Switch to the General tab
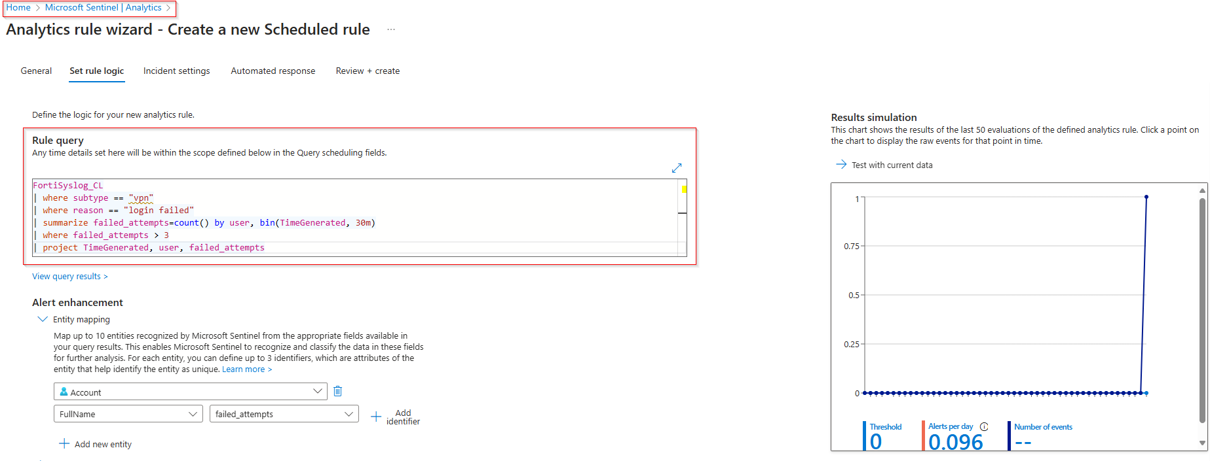 click(x=36, y=71)
